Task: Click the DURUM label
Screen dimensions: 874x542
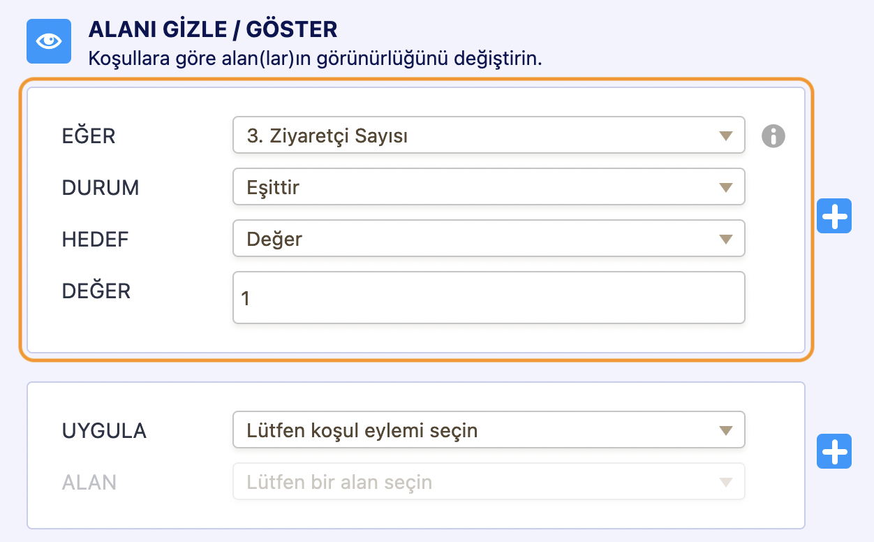Action: point(101,188)
